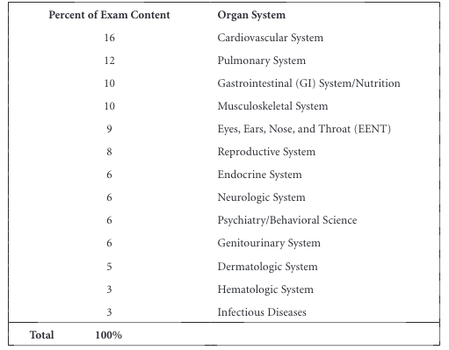
Task: Click the Genitourinary System entry
Action: click(269, 243)
